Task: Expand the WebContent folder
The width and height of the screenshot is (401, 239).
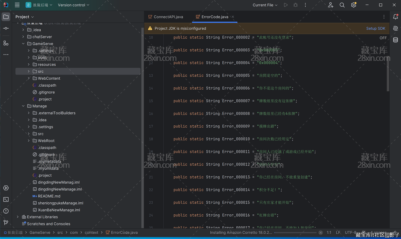Action: click(x=29, y=78)
